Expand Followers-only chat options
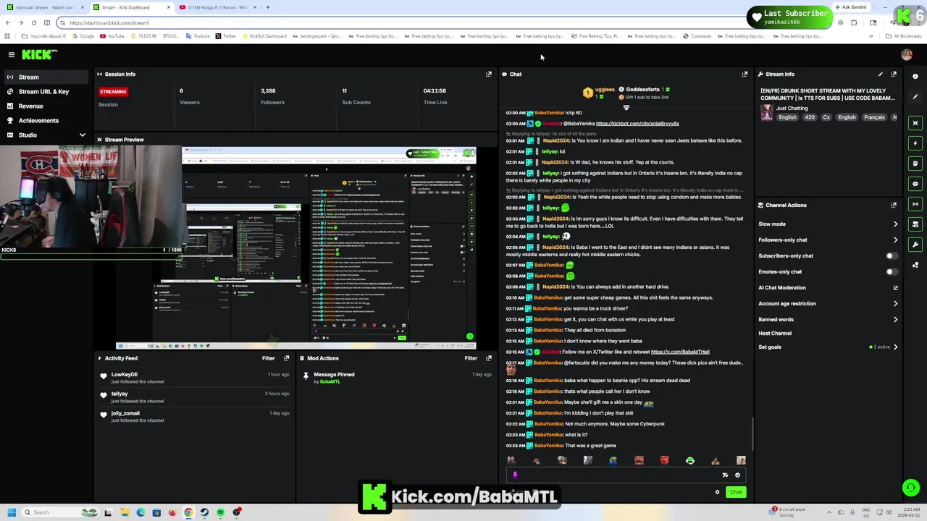927x521 pixels. 895,240
